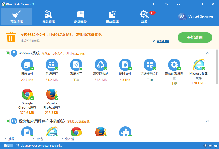Click the alarm clock schedule icon
219x149 pixels.
point(17,146)
